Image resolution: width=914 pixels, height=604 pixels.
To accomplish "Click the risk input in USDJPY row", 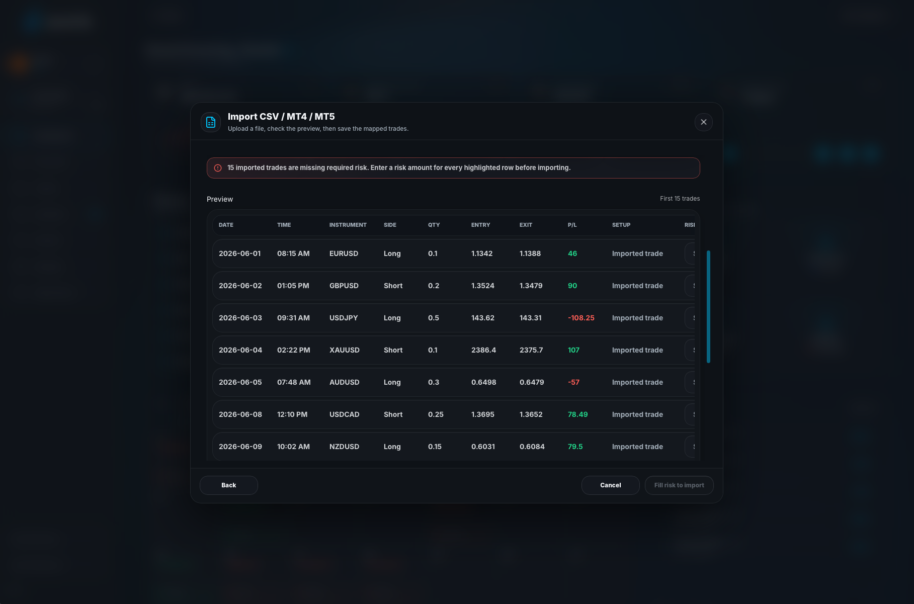I will [x=690, y=318].
